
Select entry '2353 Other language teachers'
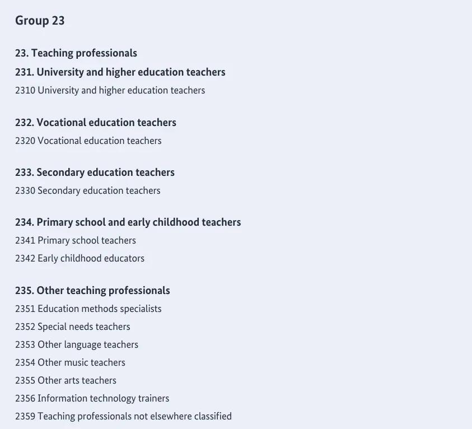tap(76, 344)
